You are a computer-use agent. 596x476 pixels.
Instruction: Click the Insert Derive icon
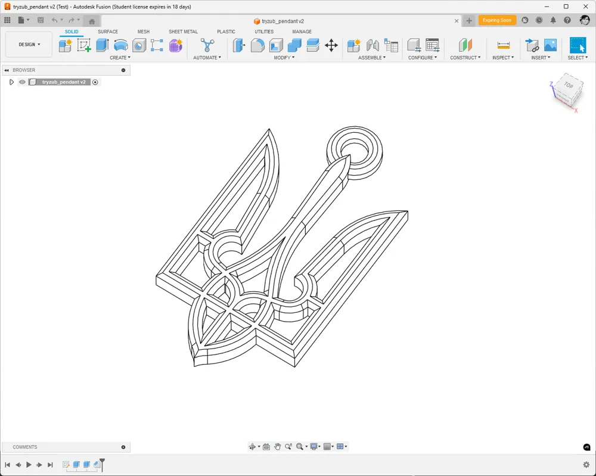(532, 45)
